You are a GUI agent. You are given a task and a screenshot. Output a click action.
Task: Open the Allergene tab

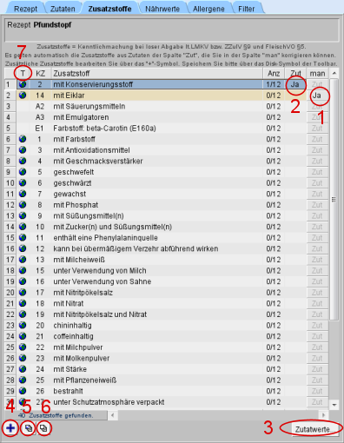(208, 9)
